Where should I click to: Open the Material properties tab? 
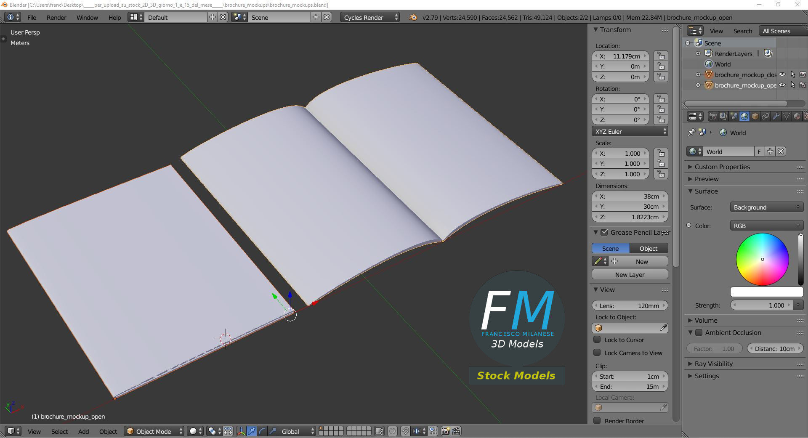click(x=797, y=116)
